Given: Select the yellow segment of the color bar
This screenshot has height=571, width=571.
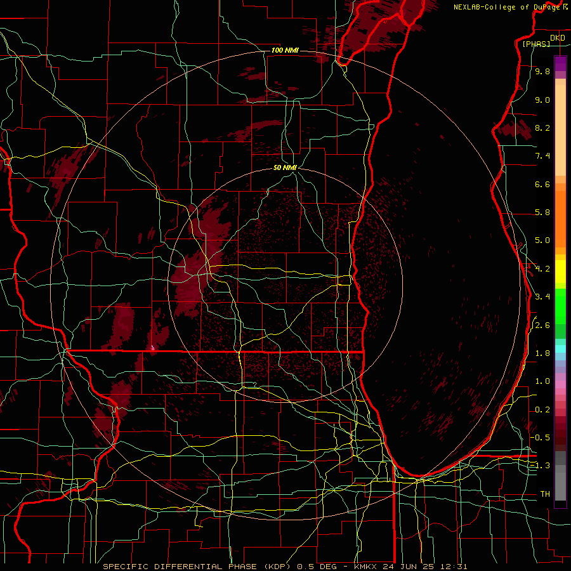Looking at the screenshot, I should click(560, 272).
